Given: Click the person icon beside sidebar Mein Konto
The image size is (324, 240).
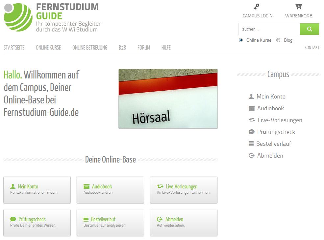Looking at the screenshot, I should pos(251,96).
